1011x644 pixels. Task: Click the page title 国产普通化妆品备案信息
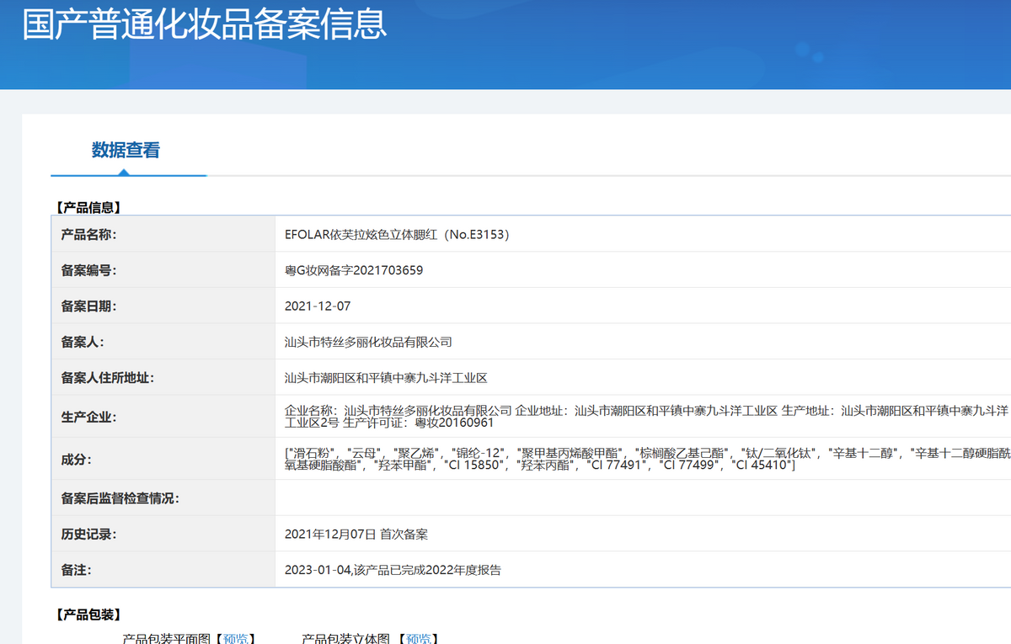click(204, 24)
